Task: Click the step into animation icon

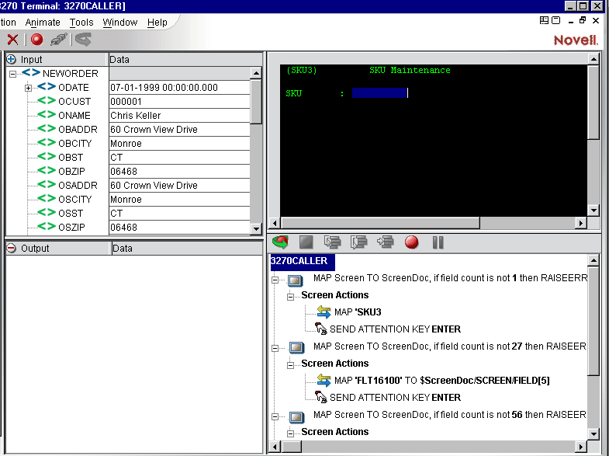Action: [333, 242]
